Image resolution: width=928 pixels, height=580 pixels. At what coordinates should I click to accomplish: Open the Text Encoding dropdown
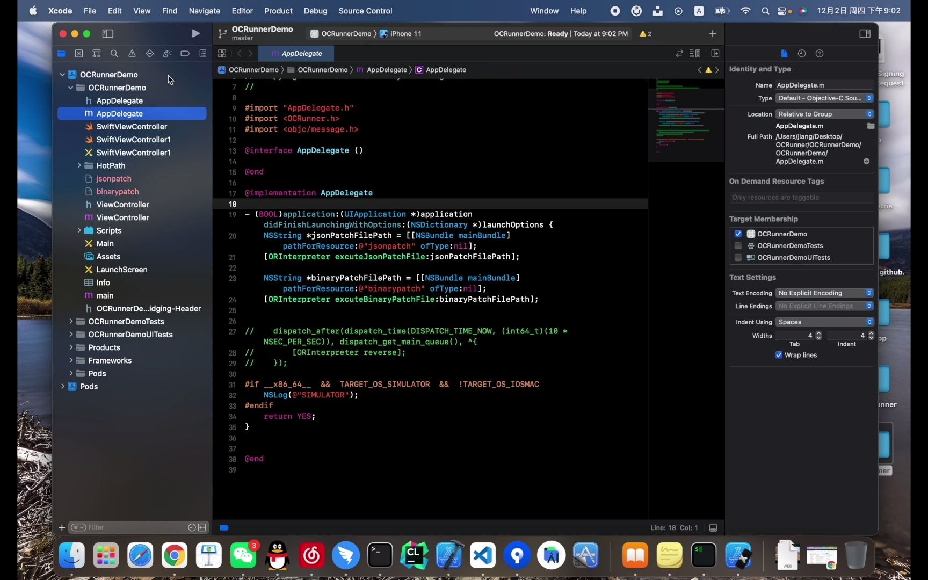[824, 293]
